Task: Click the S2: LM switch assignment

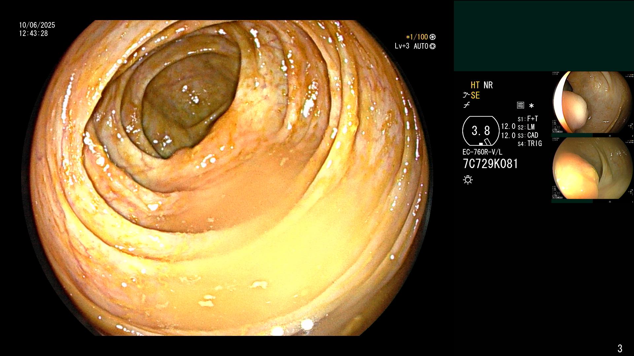Action: [526, 127]
